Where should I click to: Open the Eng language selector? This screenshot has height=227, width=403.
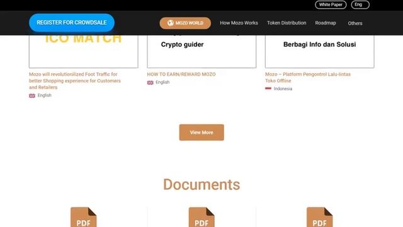pyautogui.click(x=360, y=4)
